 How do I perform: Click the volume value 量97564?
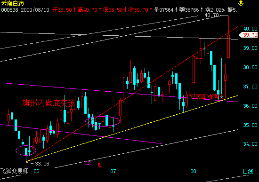point(164,10)
